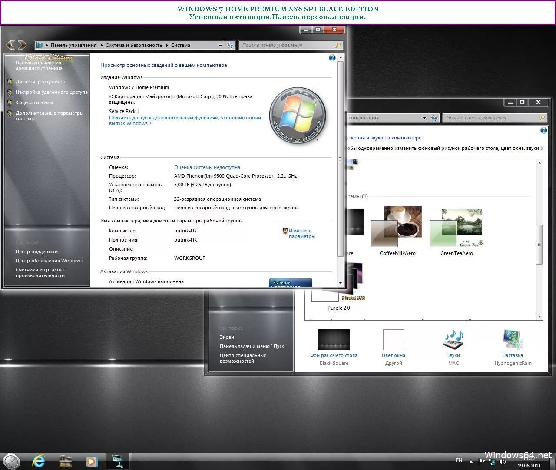The image size is (556, 470).
Task: Click the Windows Black Edition logo
Action: coord(298,115)
